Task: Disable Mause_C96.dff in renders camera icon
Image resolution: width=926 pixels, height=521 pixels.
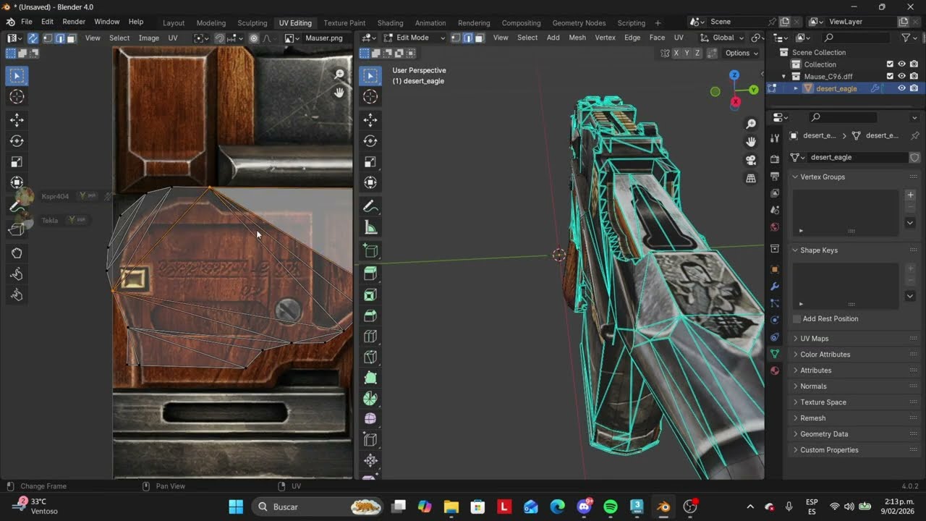Action: tap(914, 76)
